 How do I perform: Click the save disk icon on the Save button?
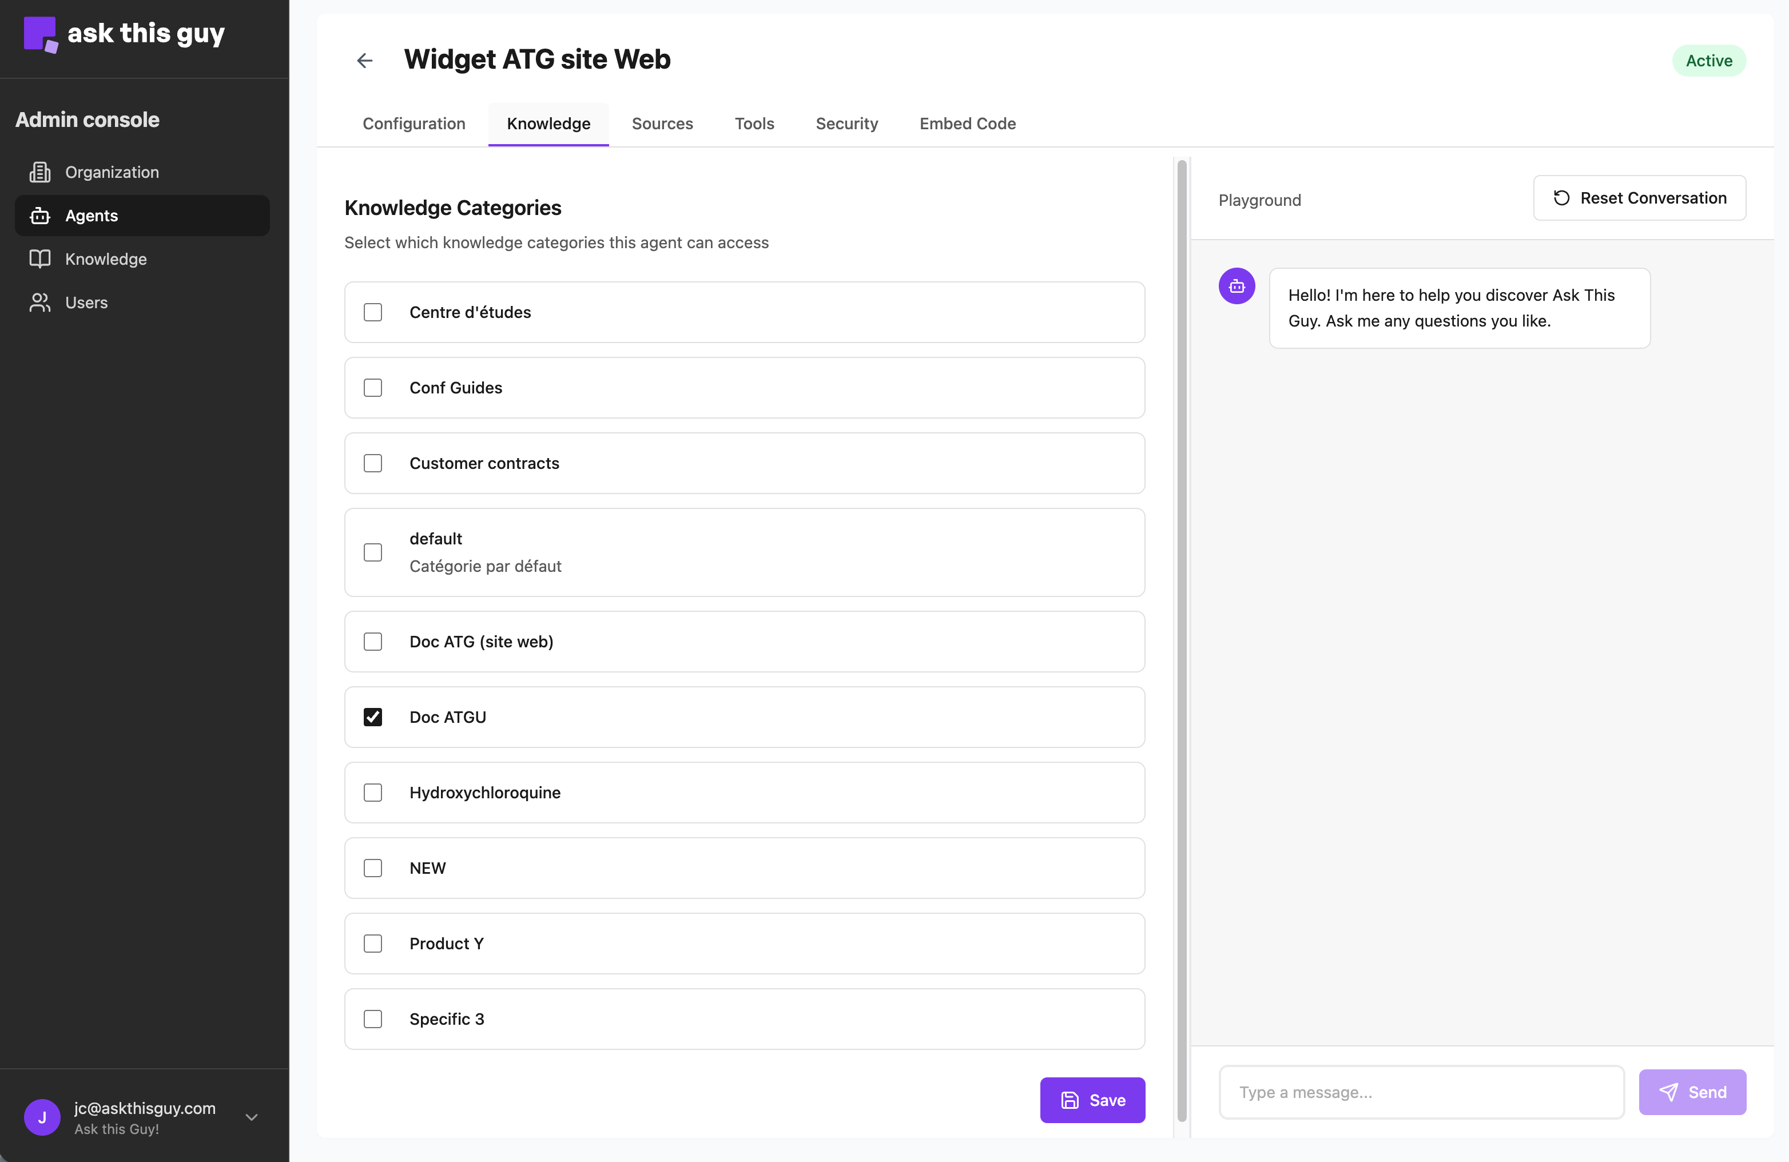coord(1071,1100)
